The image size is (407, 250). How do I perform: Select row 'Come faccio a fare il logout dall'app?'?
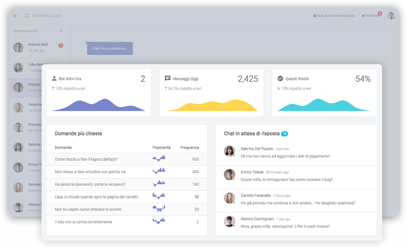point(127,159)
